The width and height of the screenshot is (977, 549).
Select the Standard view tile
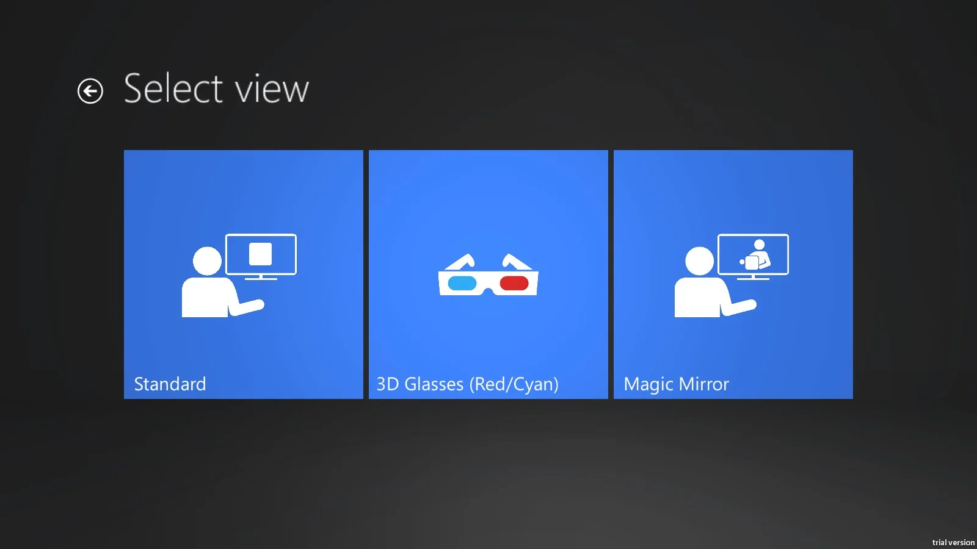coord(244,274)
